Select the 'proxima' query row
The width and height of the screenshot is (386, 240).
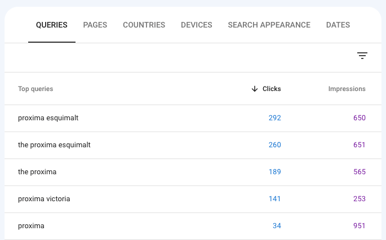pyautogui.click(x=193, y=227)
